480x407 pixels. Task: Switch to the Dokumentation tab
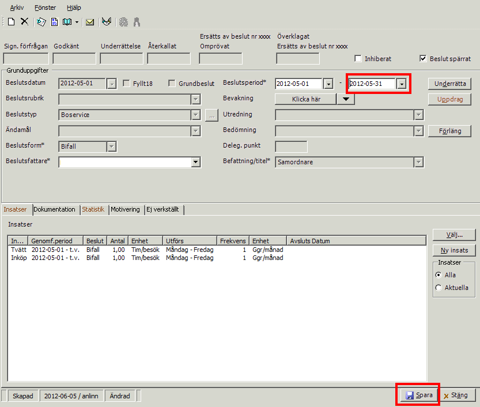pos(55,209)
